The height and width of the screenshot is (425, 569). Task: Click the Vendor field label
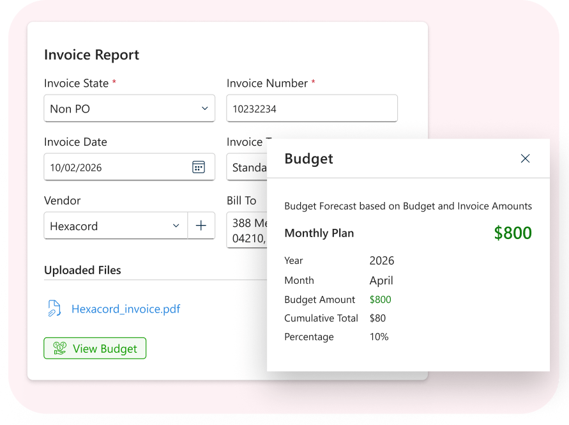pos(62,201)
